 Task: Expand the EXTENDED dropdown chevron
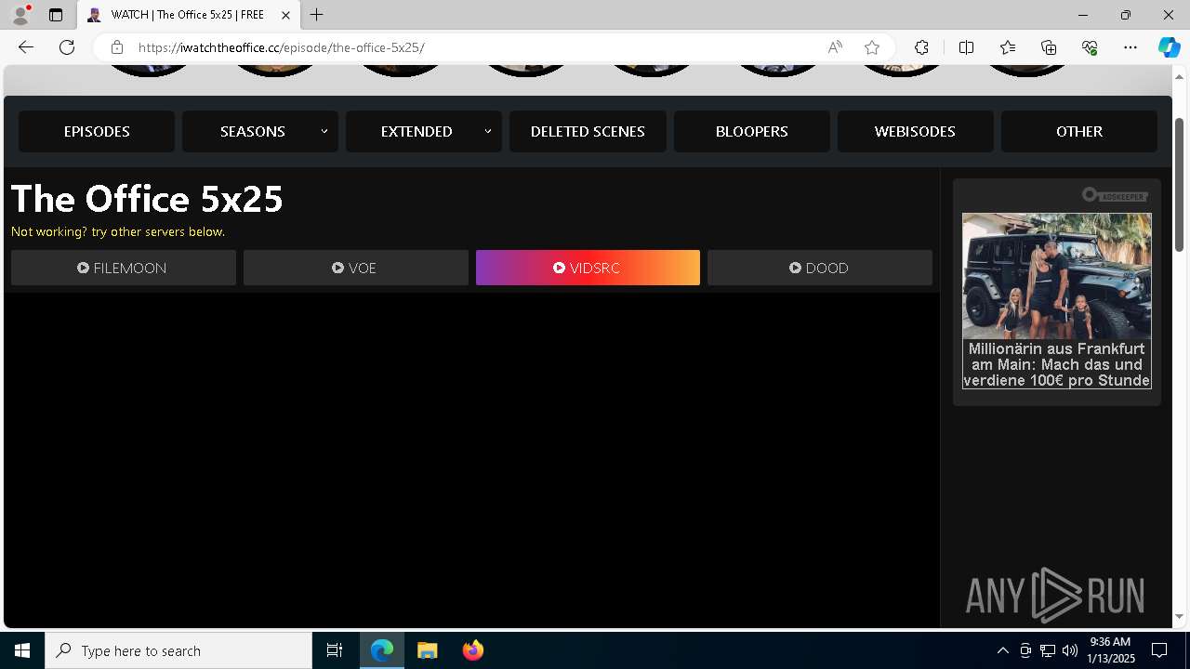click(x=488, y=131)
